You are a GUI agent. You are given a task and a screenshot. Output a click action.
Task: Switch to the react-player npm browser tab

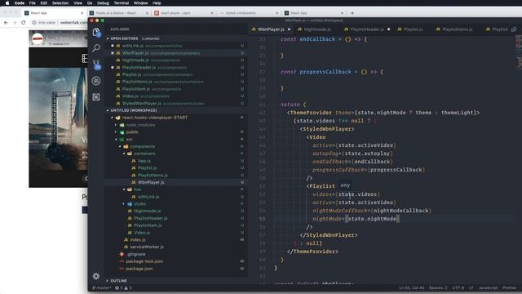[183, 13]
